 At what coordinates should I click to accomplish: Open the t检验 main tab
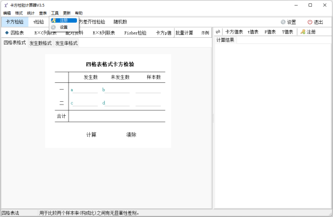click(38, 22)
